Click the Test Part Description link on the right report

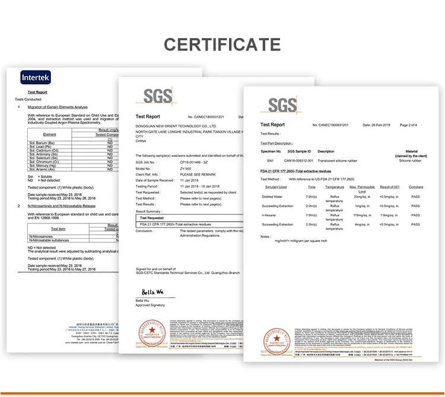pos(276,143)
